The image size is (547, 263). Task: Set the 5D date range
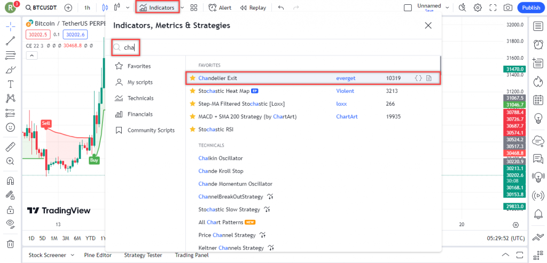click(43, 238)
